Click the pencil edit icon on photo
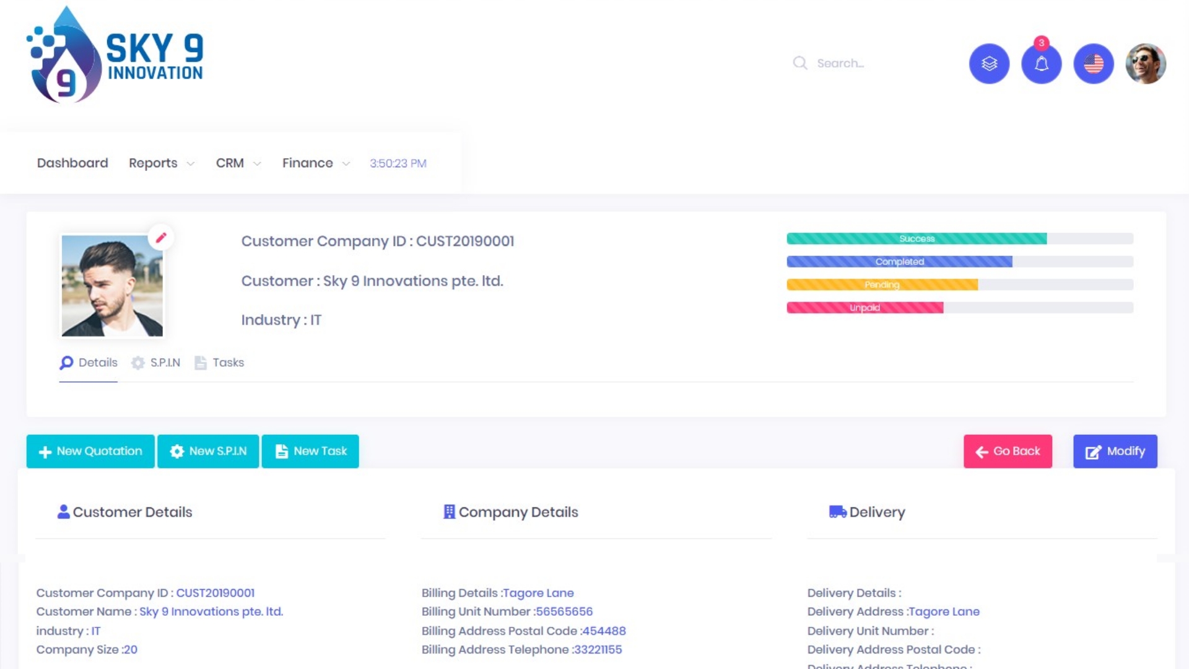Screen dimensions: 1189x669 pyautogui.click(x=161, y=238)
